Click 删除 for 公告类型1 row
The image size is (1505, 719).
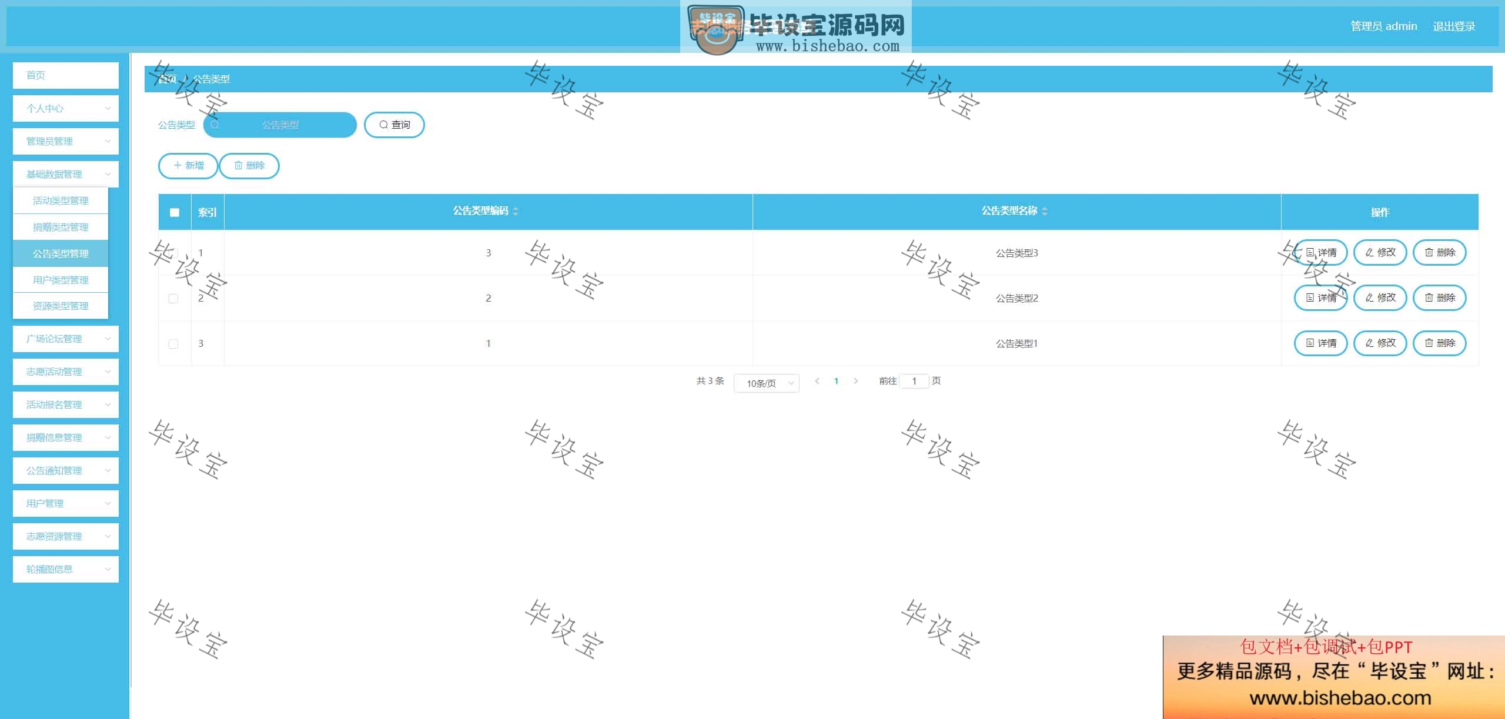point(1439,343)
